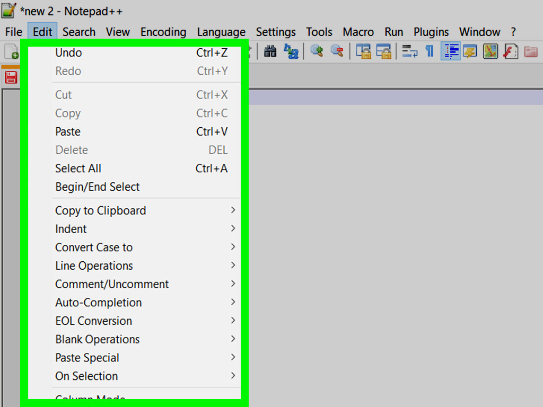
Task: Toggle Show All Characters pilcrow icon
Action: point(430,51)
